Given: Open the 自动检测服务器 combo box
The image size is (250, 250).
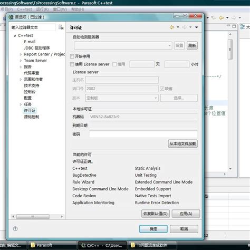Looking at the screenshot, I should click(x=123, y=46).
